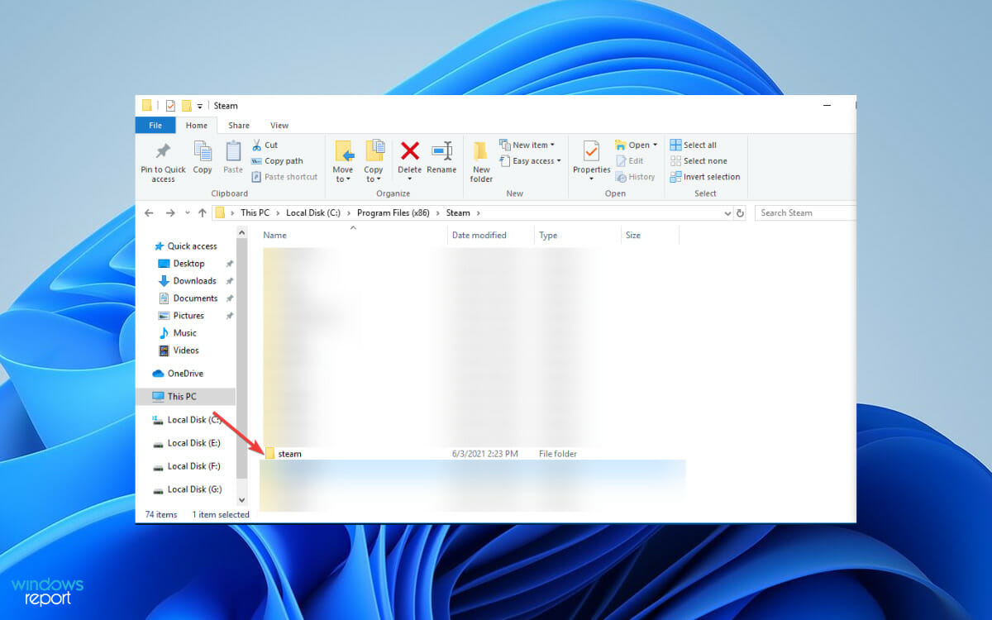Rename the selected item
992x620 pixels.
tap(441, 157)
